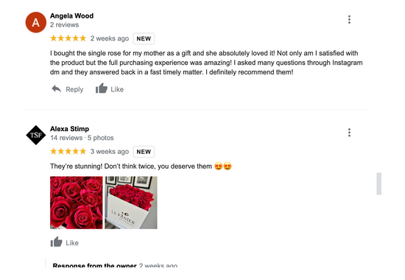Click the Reply text button
This screenshot has width=405, height=280.
click(x=74, y=89)
